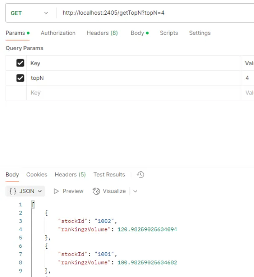View the Test Results tab

coord(109,175)
